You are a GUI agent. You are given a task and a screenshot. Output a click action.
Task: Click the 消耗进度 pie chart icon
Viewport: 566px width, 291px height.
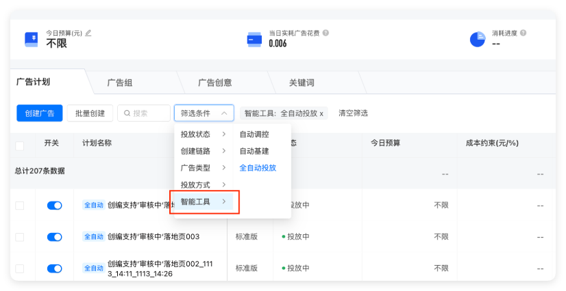coord(478,39)
